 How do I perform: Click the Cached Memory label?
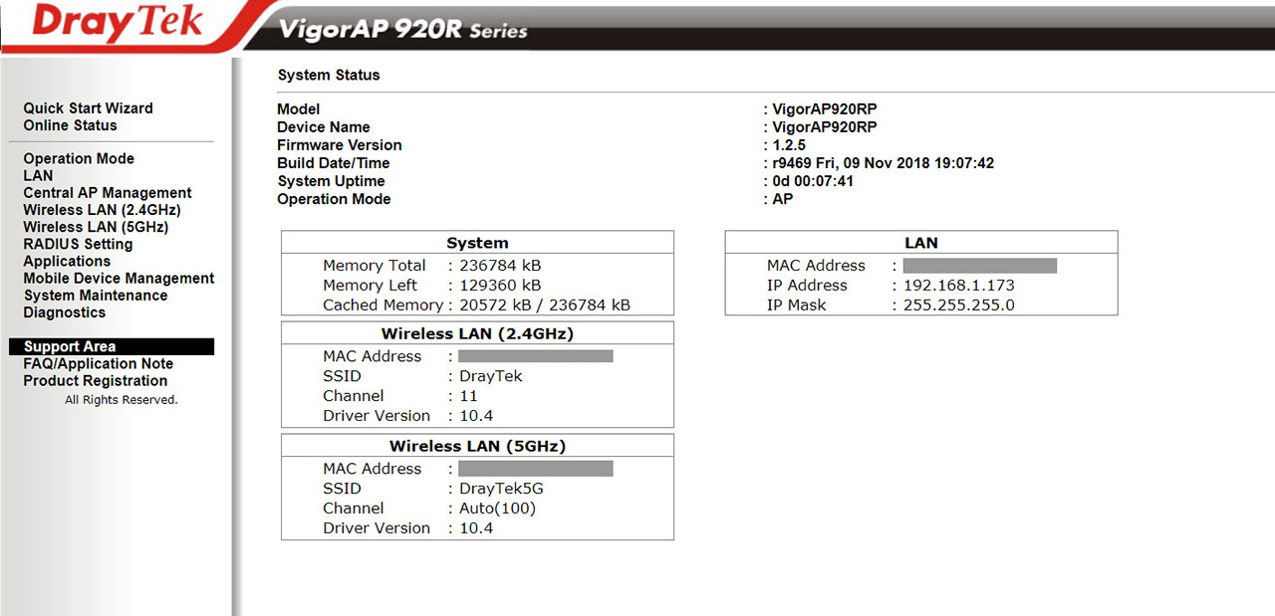click(382, 306)
